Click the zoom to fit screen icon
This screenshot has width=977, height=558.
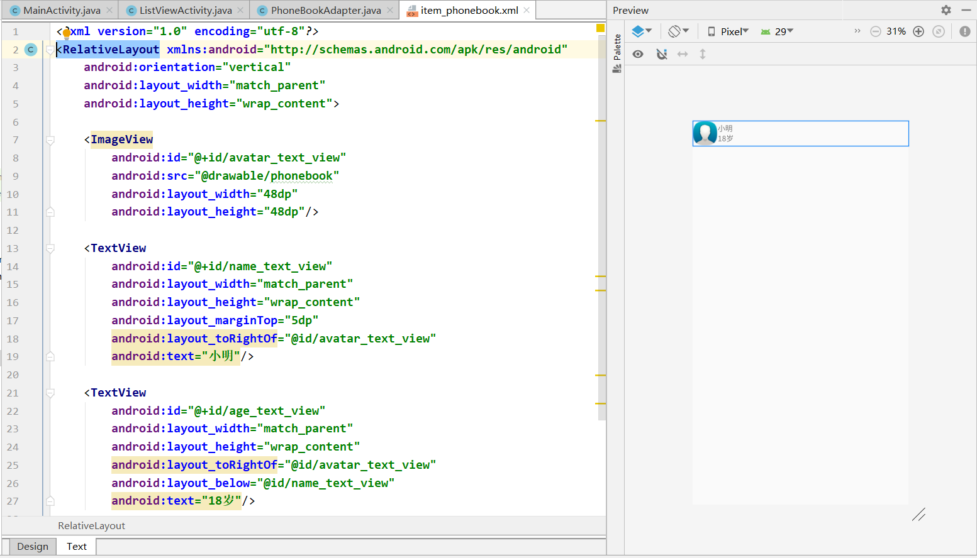point(939,31)
